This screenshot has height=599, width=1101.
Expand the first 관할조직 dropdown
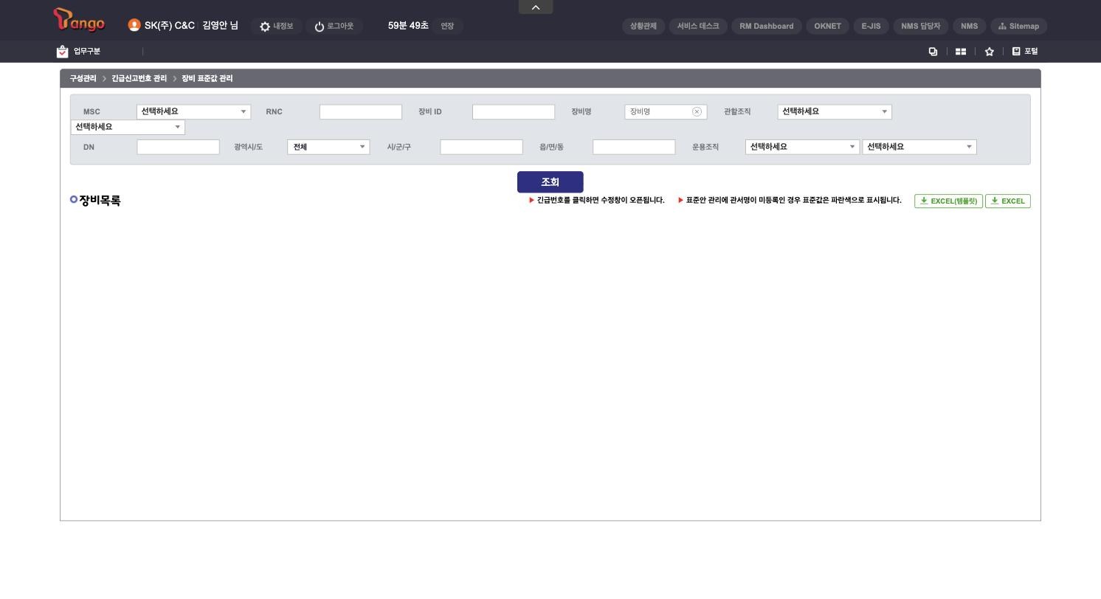point(835,111)
